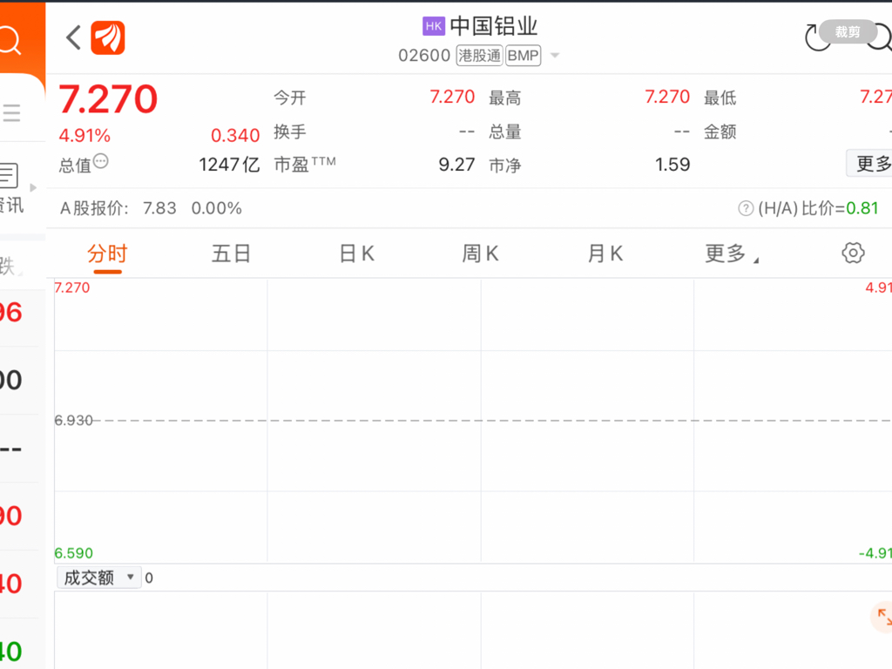Viewport: 892px width, 669px height.
Task: Click the 4.91% change percentage
Action: coord(84,135)
